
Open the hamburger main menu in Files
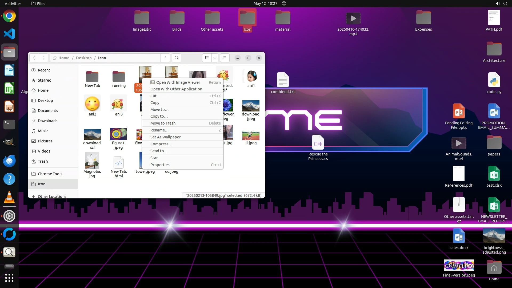point(225,58)
